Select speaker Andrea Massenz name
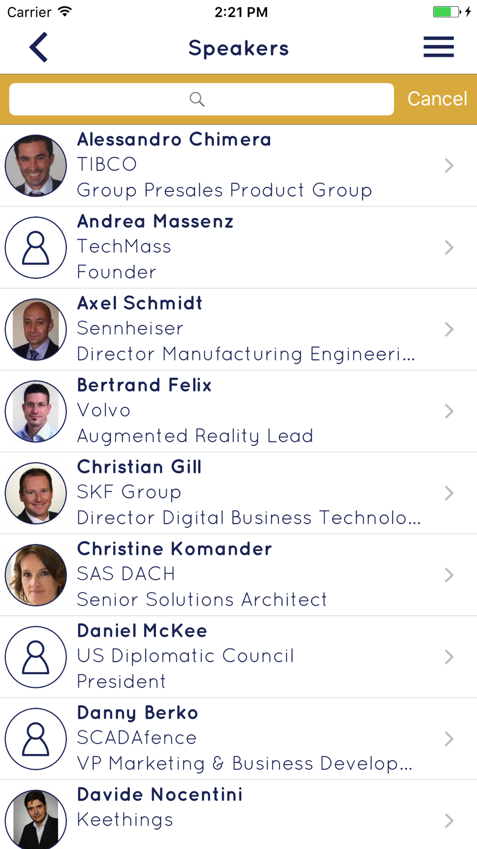477x849 pixels. [156, 222]
